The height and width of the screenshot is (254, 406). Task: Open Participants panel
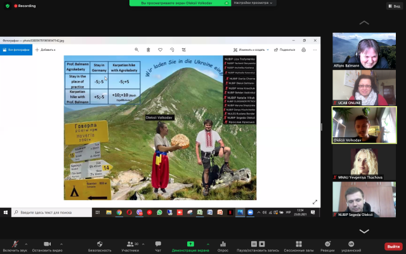click(x=130, y=244)
